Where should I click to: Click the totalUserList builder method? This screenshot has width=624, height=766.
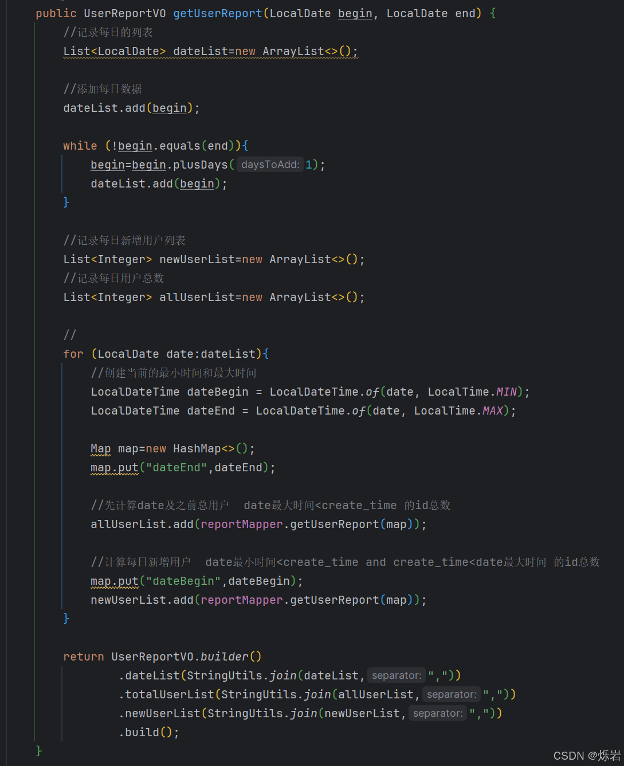pyautogui.click(x=170, y=694)
